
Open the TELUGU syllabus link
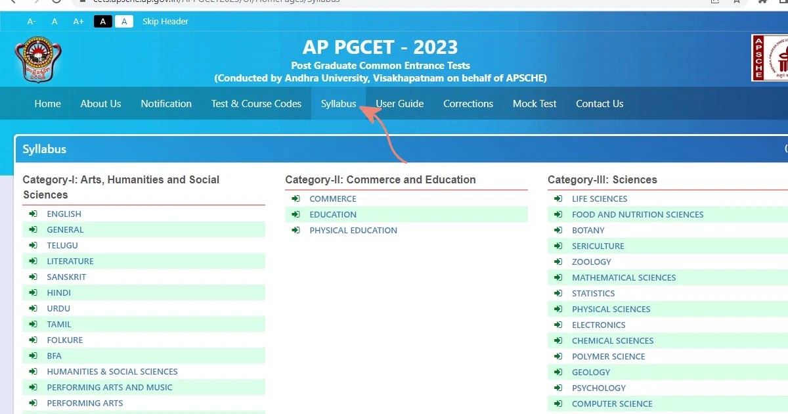pos(62,245)
